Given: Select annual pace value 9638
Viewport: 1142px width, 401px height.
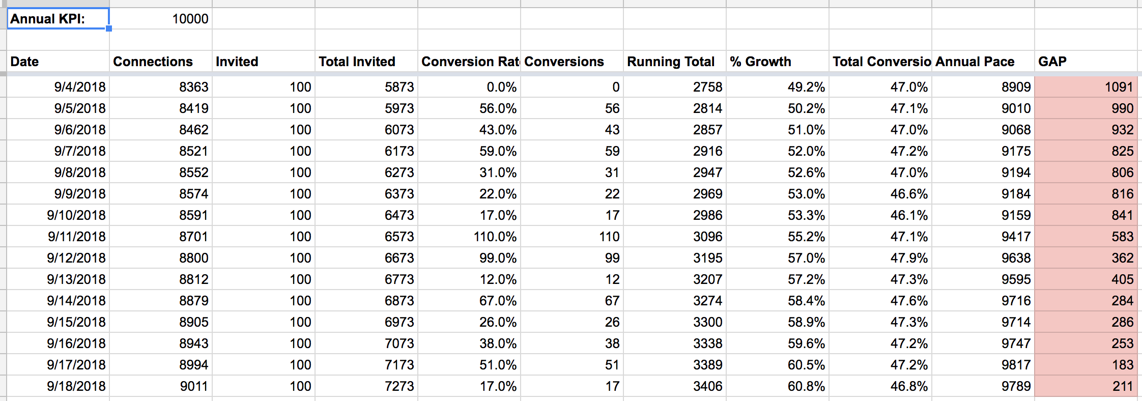Looking at the screenshot, I should point(983,258).
